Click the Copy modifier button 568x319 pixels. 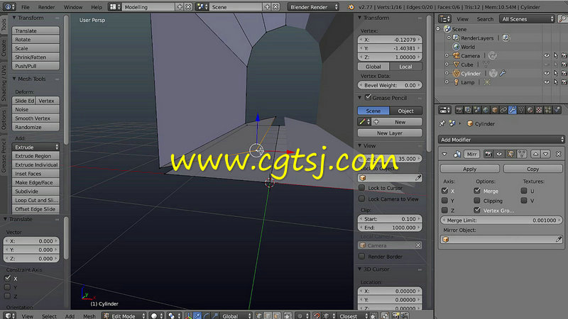[533, 169]
